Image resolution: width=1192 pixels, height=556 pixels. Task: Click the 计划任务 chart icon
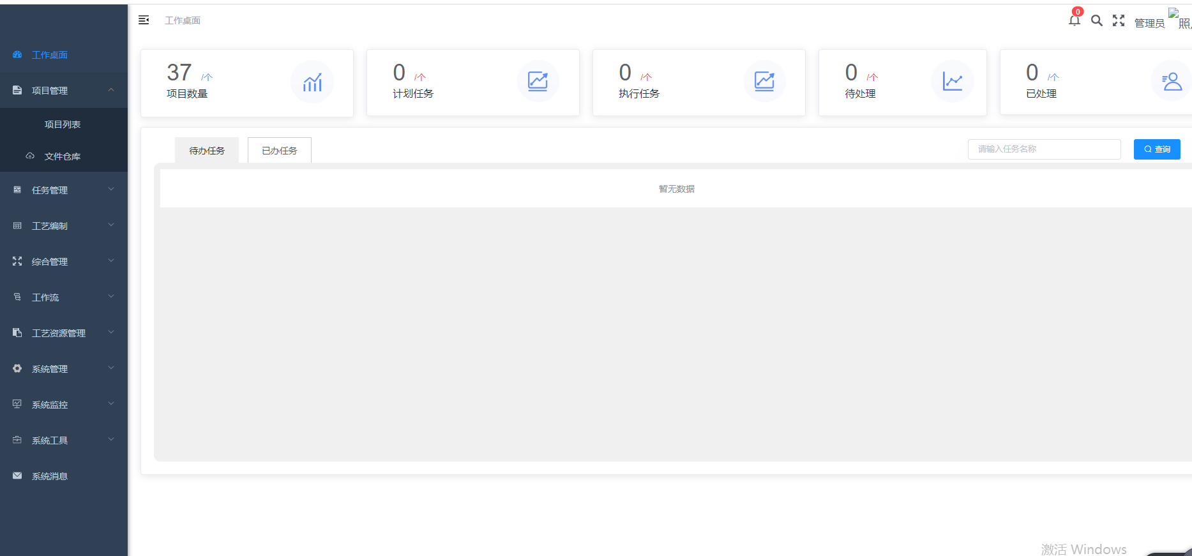click(x=538, y=81)
